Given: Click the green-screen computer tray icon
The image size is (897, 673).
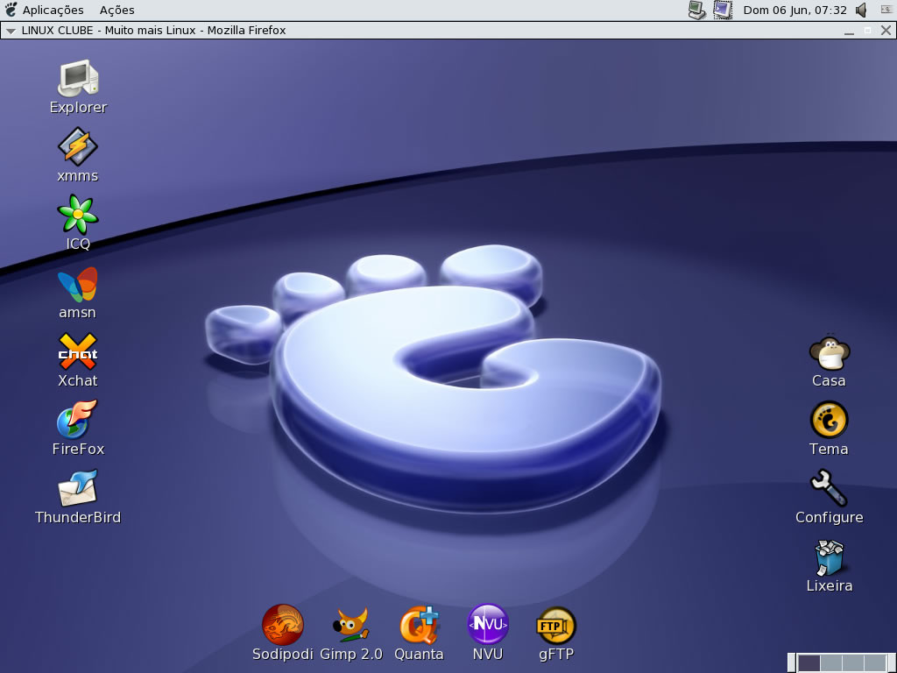Looking at the screenshot, I should pyautogui.click(x=696, y=10).
